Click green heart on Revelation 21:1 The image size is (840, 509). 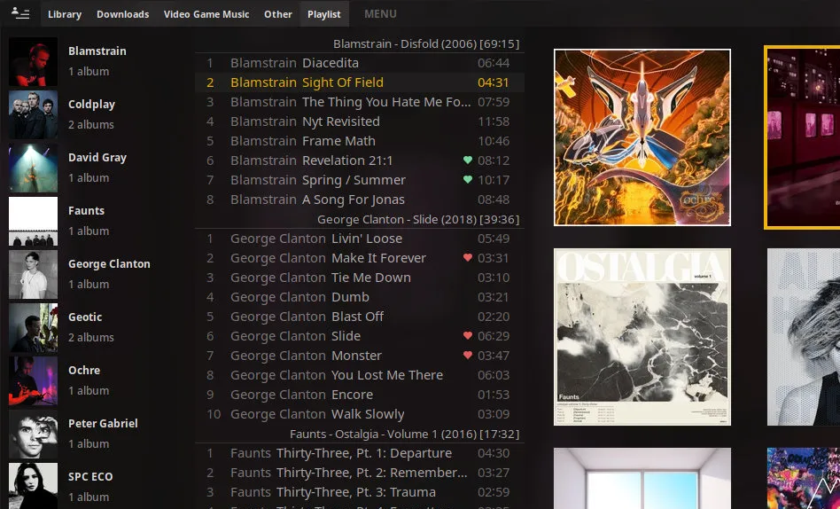click(468, 161)
